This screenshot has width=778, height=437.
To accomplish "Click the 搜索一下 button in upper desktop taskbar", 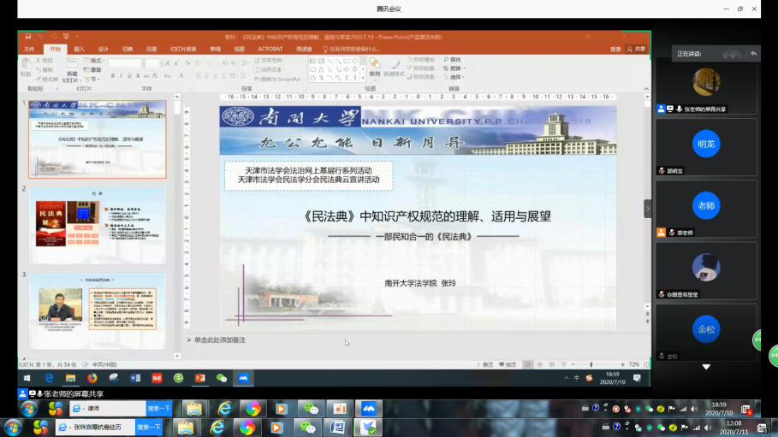I will click(x=159, y=408).
